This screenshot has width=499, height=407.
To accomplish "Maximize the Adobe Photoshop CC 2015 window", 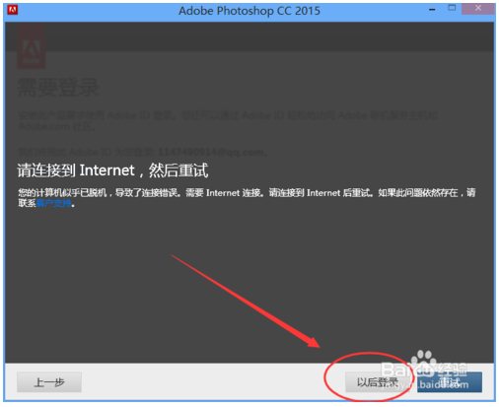I will pos(453,9).
